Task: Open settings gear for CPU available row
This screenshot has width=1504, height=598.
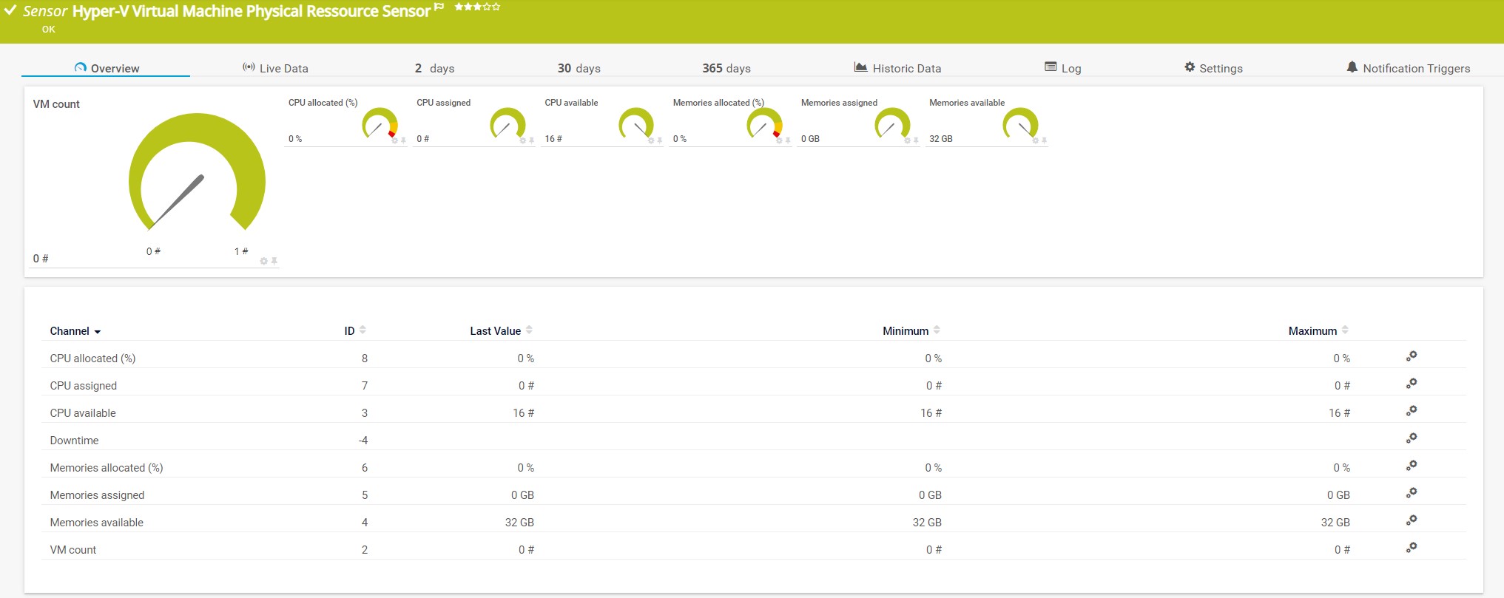Action: point(1411,411)
